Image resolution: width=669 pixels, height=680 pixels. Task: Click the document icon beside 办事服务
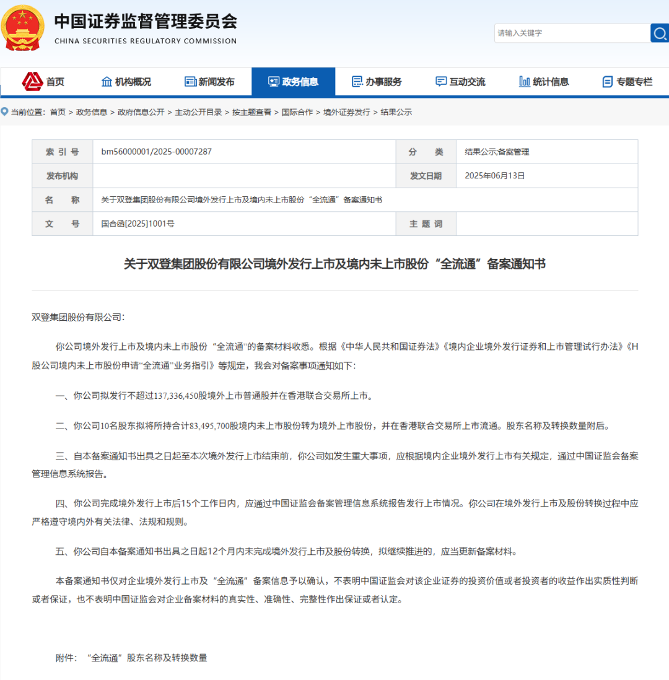(x=357, y=82)
